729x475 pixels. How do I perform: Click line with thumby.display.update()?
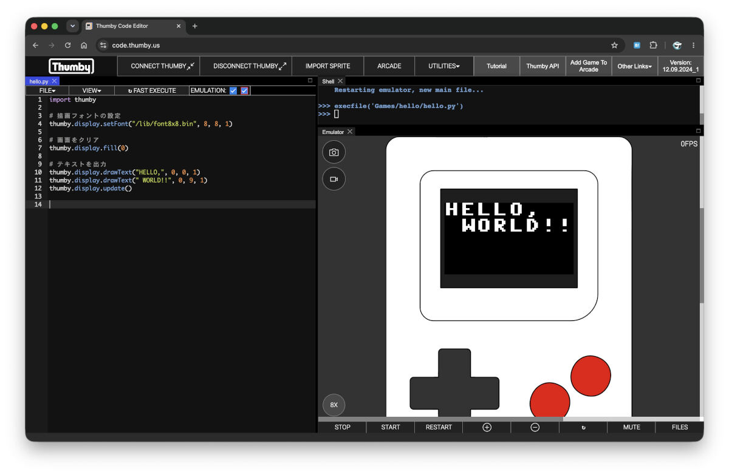point(91,188)
